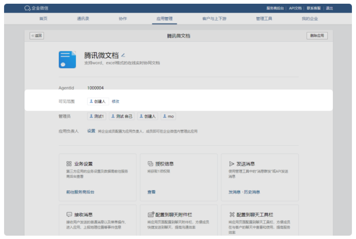
Task: Click person icon in mo admin tag
Action: click(165, 116)
